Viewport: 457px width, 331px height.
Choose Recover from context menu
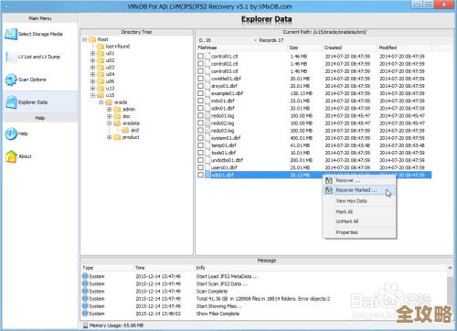pos(359,180)
